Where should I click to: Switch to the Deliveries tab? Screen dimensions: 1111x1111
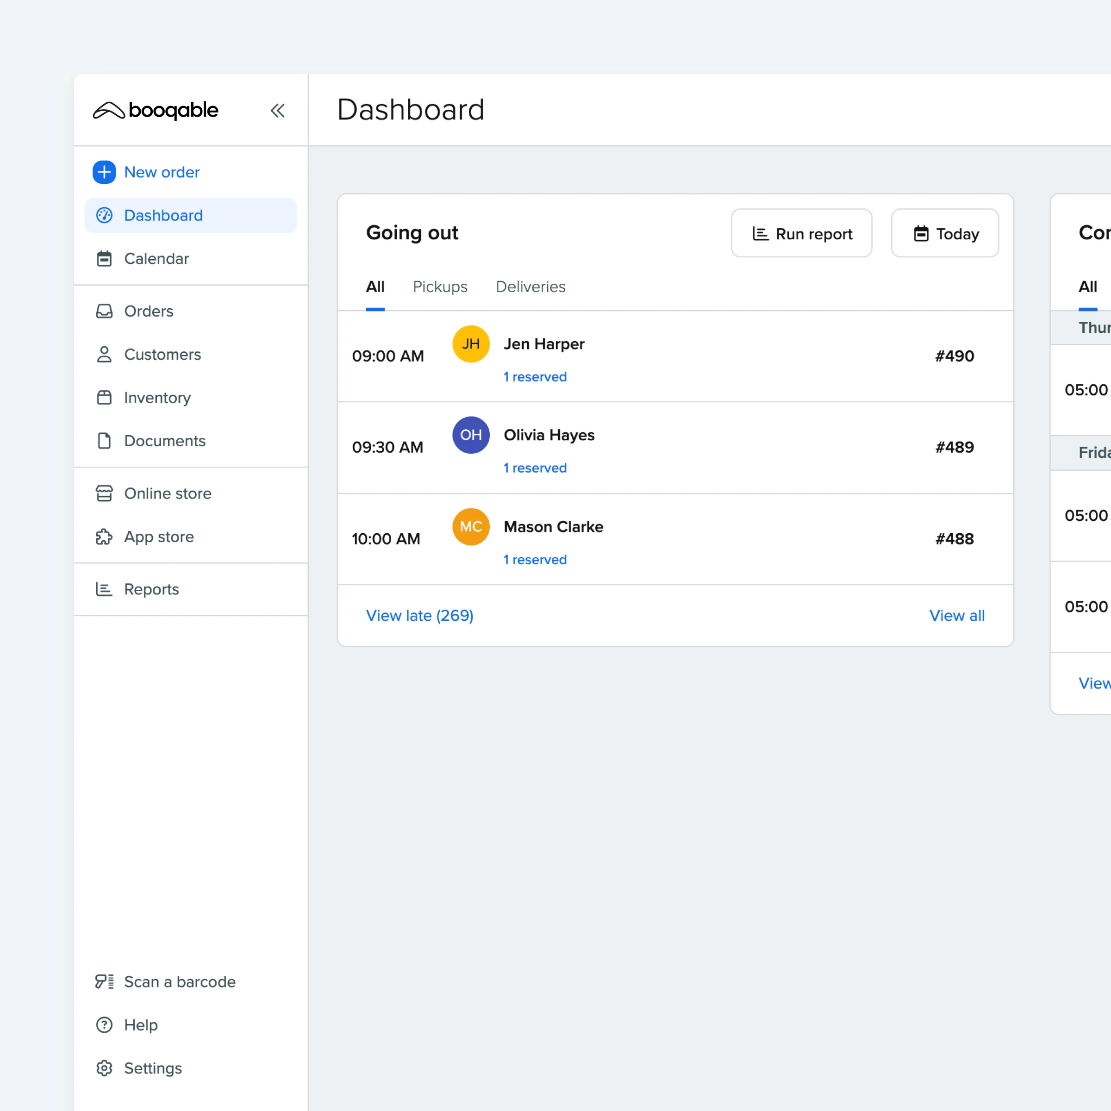point(530,287)
